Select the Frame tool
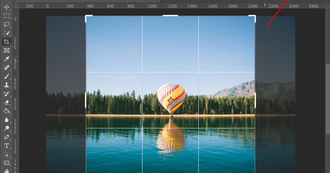330x173 pixels. (7, 50)
